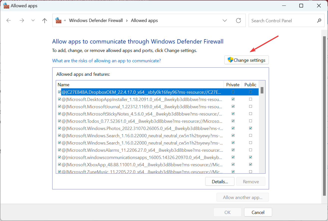
Task: Cancel the Allowed apps dialog
Action: [258, 212]
